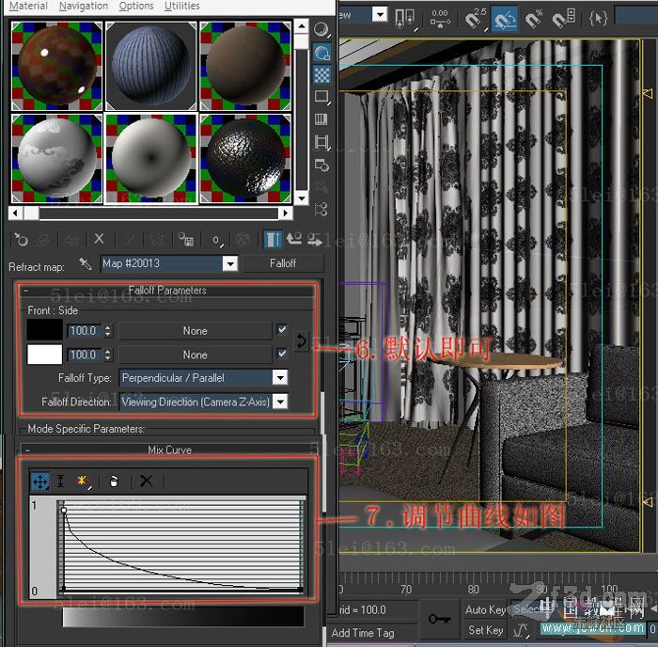This screenshot has width=658, height=647.
Task: Toggle Show End Result button
Action: (x=272, y=240)
